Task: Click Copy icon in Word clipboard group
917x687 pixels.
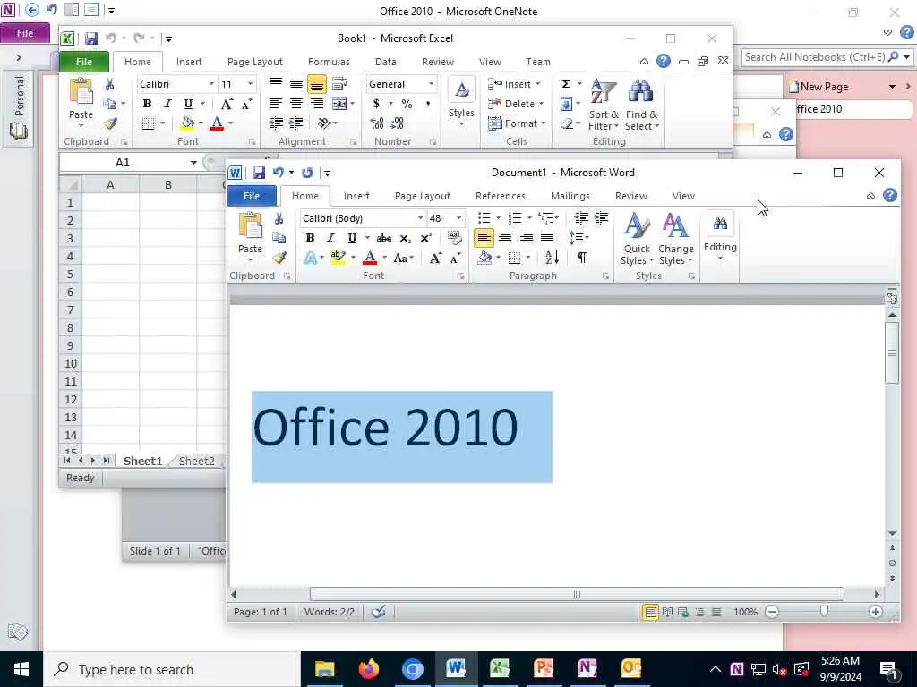Action: (x=279, y=238)
